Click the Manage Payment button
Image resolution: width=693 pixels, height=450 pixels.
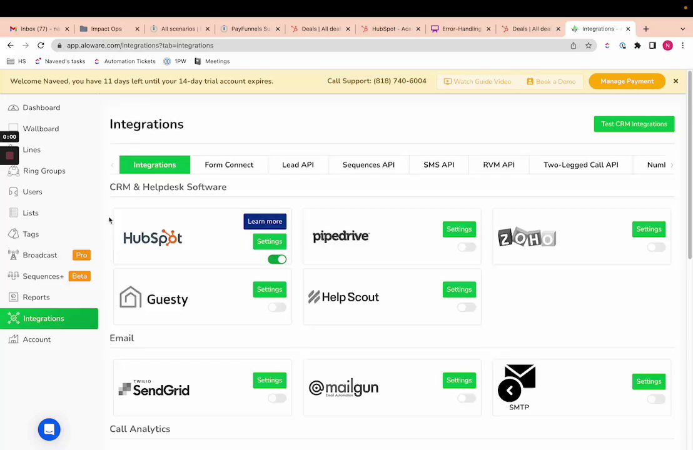point(627,81)
